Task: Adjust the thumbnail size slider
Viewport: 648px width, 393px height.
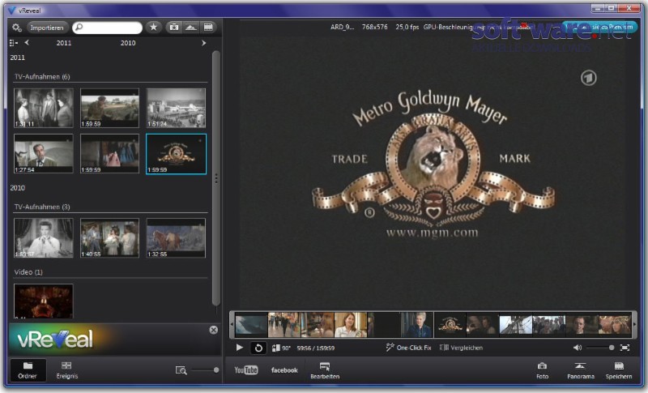Action: (206, 370)
